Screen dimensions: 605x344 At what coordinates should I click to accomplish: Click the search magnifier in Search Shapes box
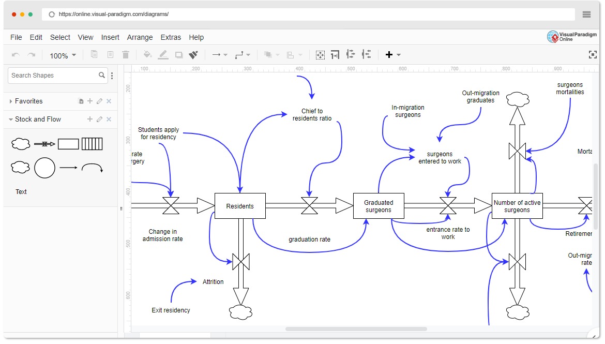click(x=102, y=75)
